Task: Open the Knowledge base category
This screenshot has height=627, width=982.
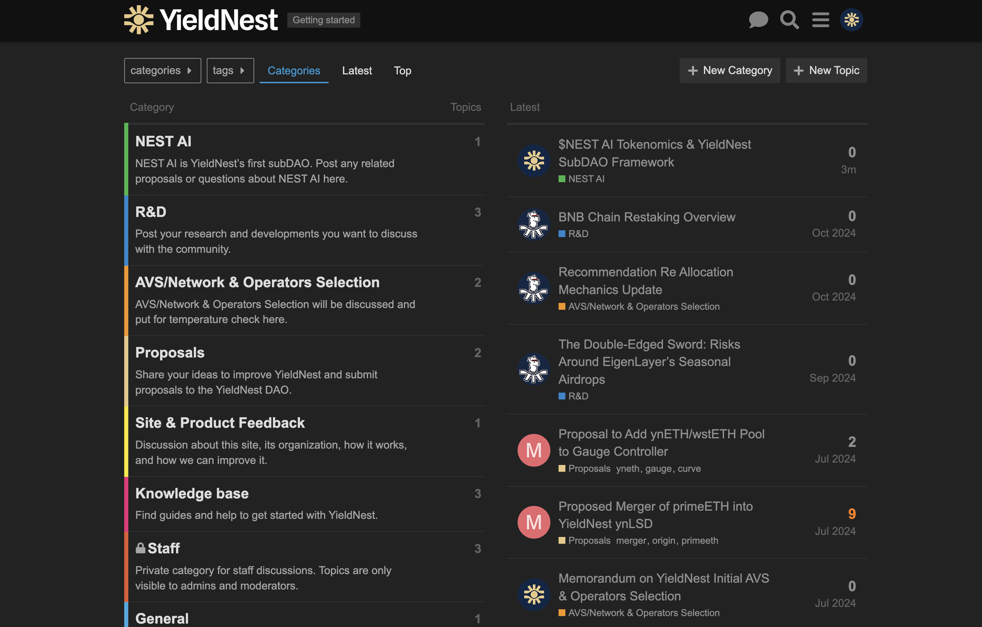Action: 192,493
